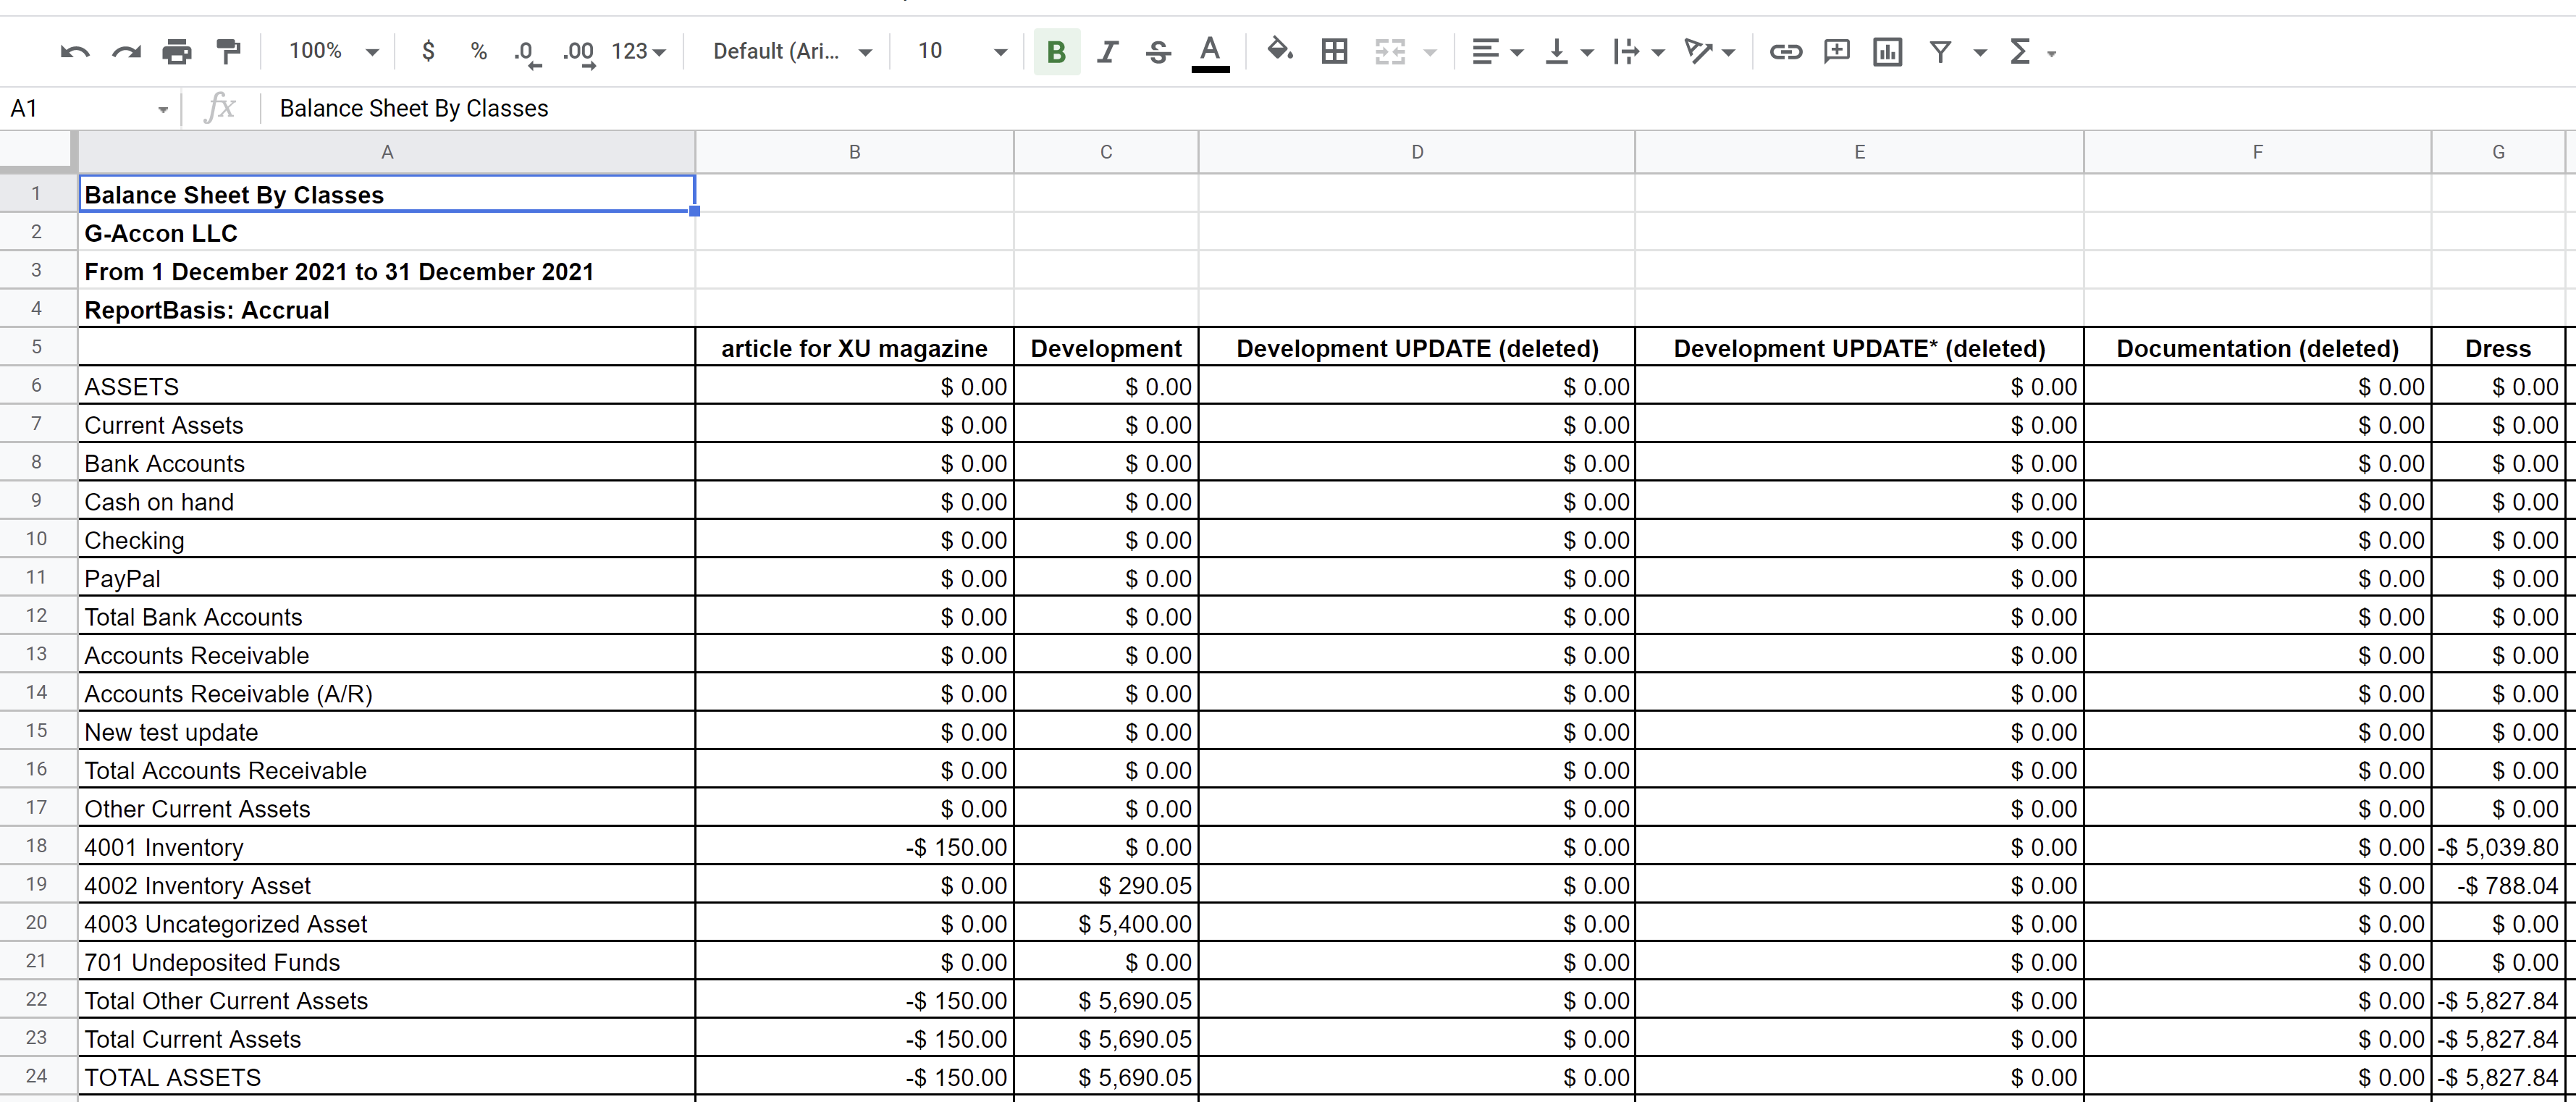Select cell 'G-Accon LLC'

tap(387, 233)
